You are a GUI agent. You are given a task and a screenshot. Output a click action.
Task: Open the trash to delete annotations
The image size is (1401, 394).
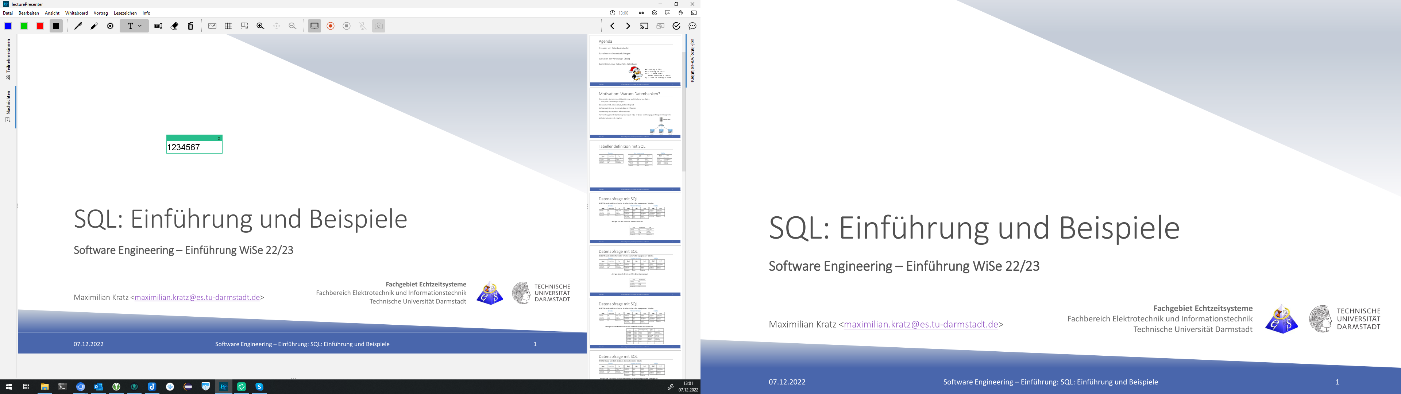point(190,26)
